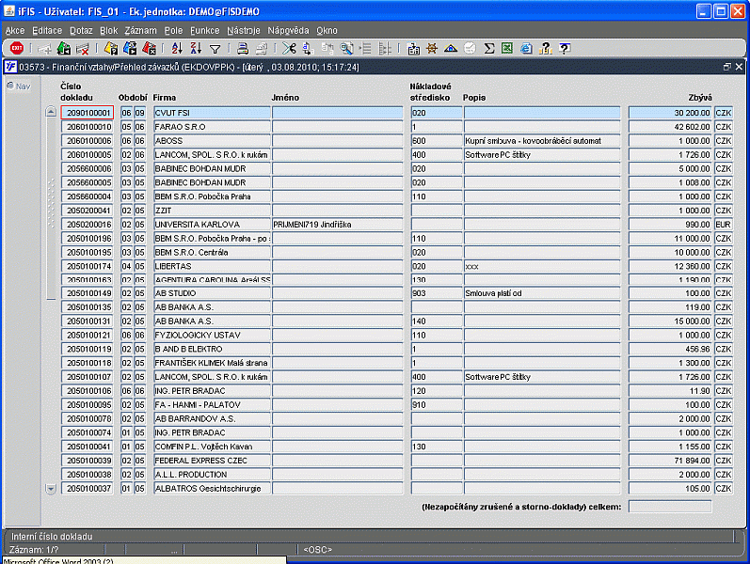Click the greyed-out clock toolbar icon
Screen dimensions: 750x564
point(470,48)
